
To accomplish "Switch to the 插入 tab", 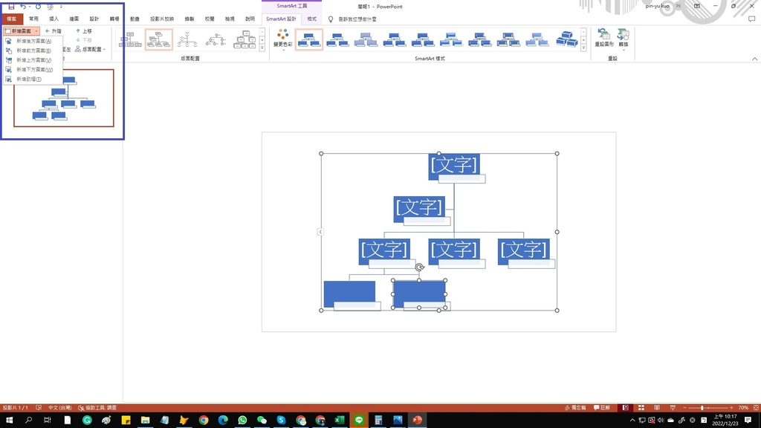I will click(x=54, y=19).
